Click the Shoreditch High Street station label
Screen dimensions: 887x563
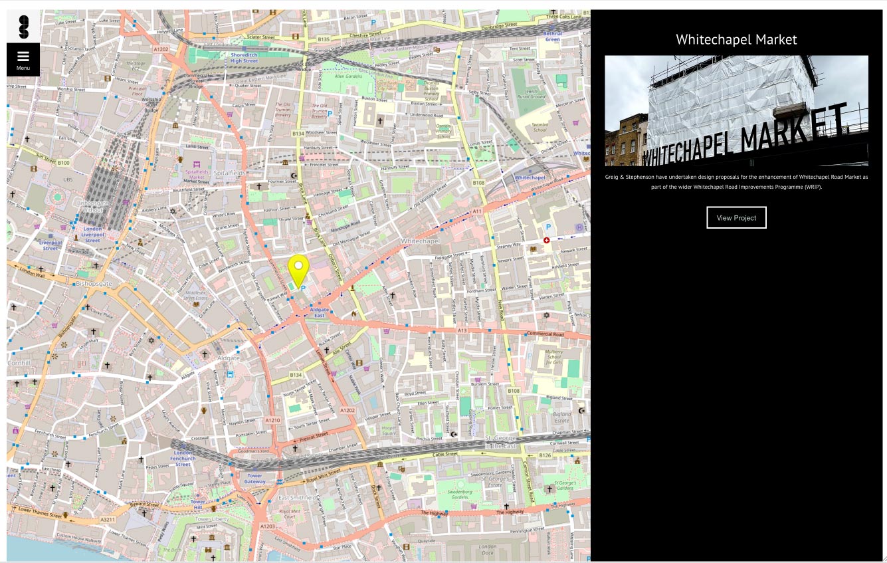pos(244,58)
